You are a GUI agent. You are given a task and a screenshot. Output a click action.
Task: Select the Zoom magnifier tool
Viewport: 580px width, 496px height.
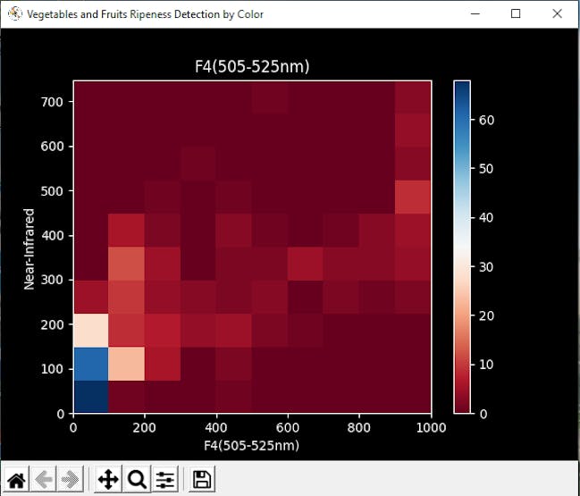[137, 480]
